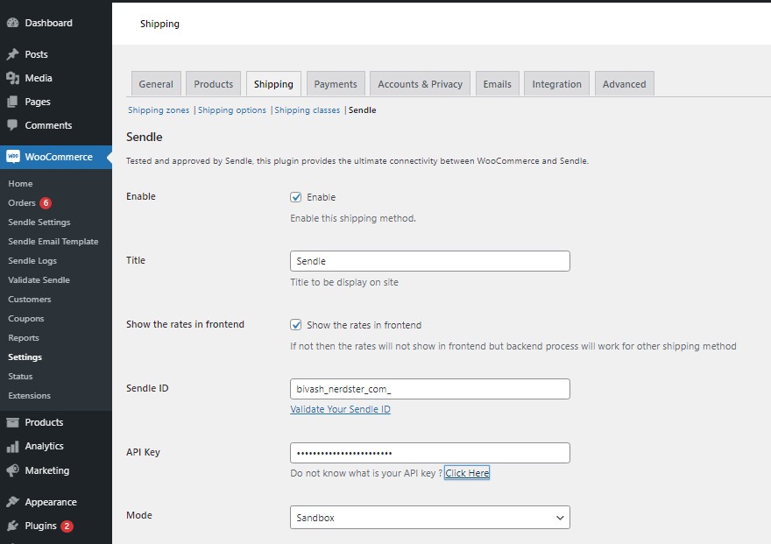Click the Validate Your Sendle ID link
The height and width of the screenshot is (544, 771).
340,409
